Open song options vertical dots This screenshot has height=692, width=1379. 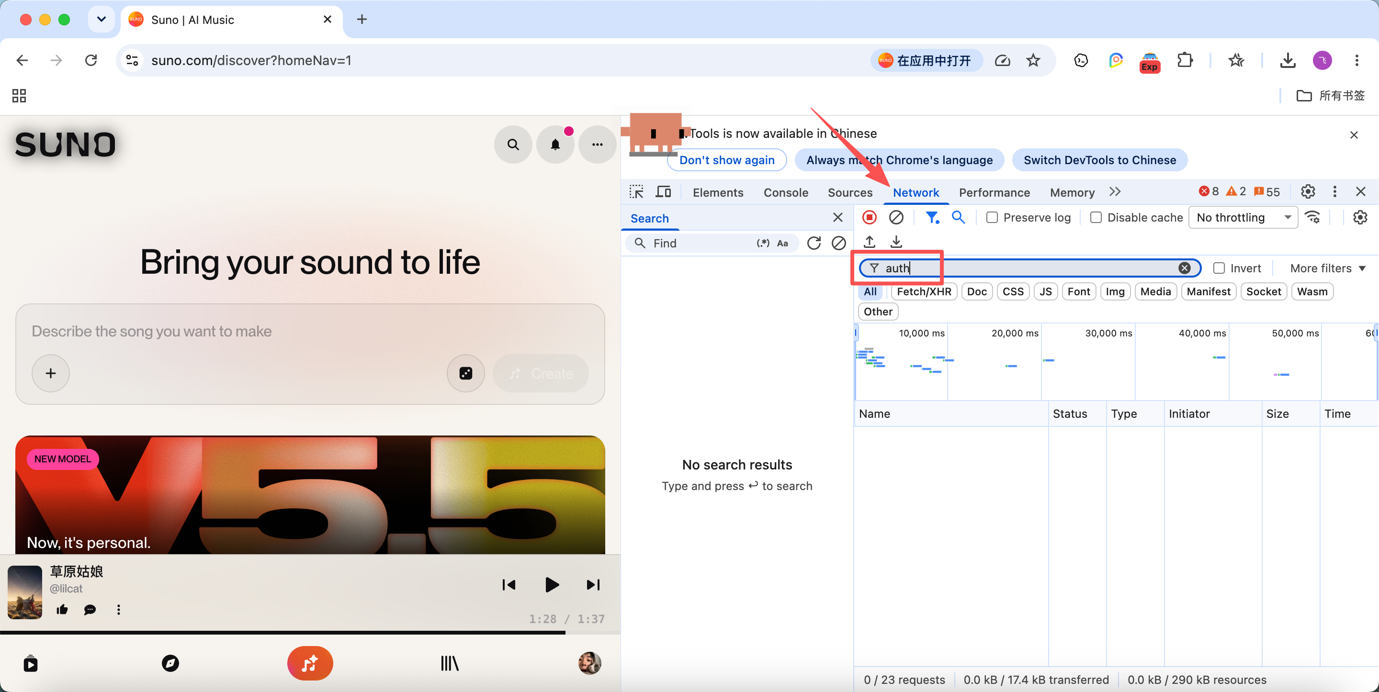118,609
